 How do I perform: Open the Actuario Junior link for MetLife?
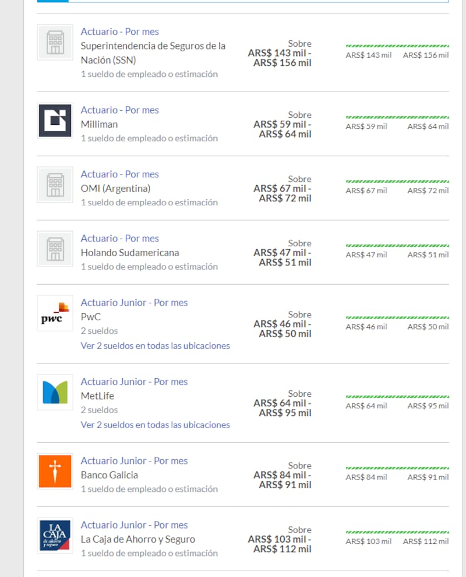coord(134,382)
